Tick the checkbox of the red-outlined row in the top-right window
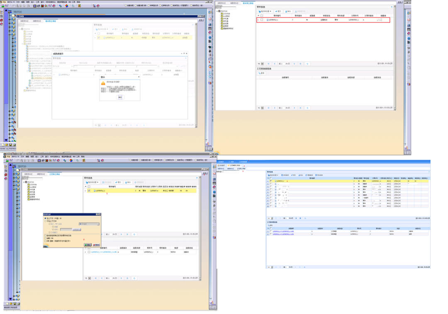 262,20
